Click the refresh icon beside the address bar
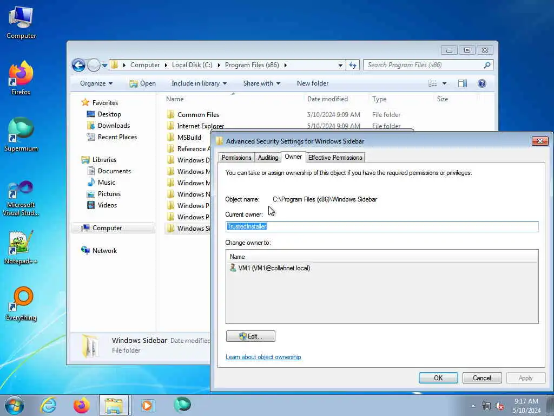This screenshot has width=554, height=416. [353, 65]
